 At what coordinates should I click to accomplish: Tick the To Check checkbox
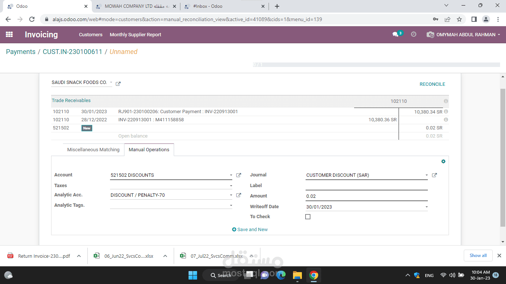308,217
